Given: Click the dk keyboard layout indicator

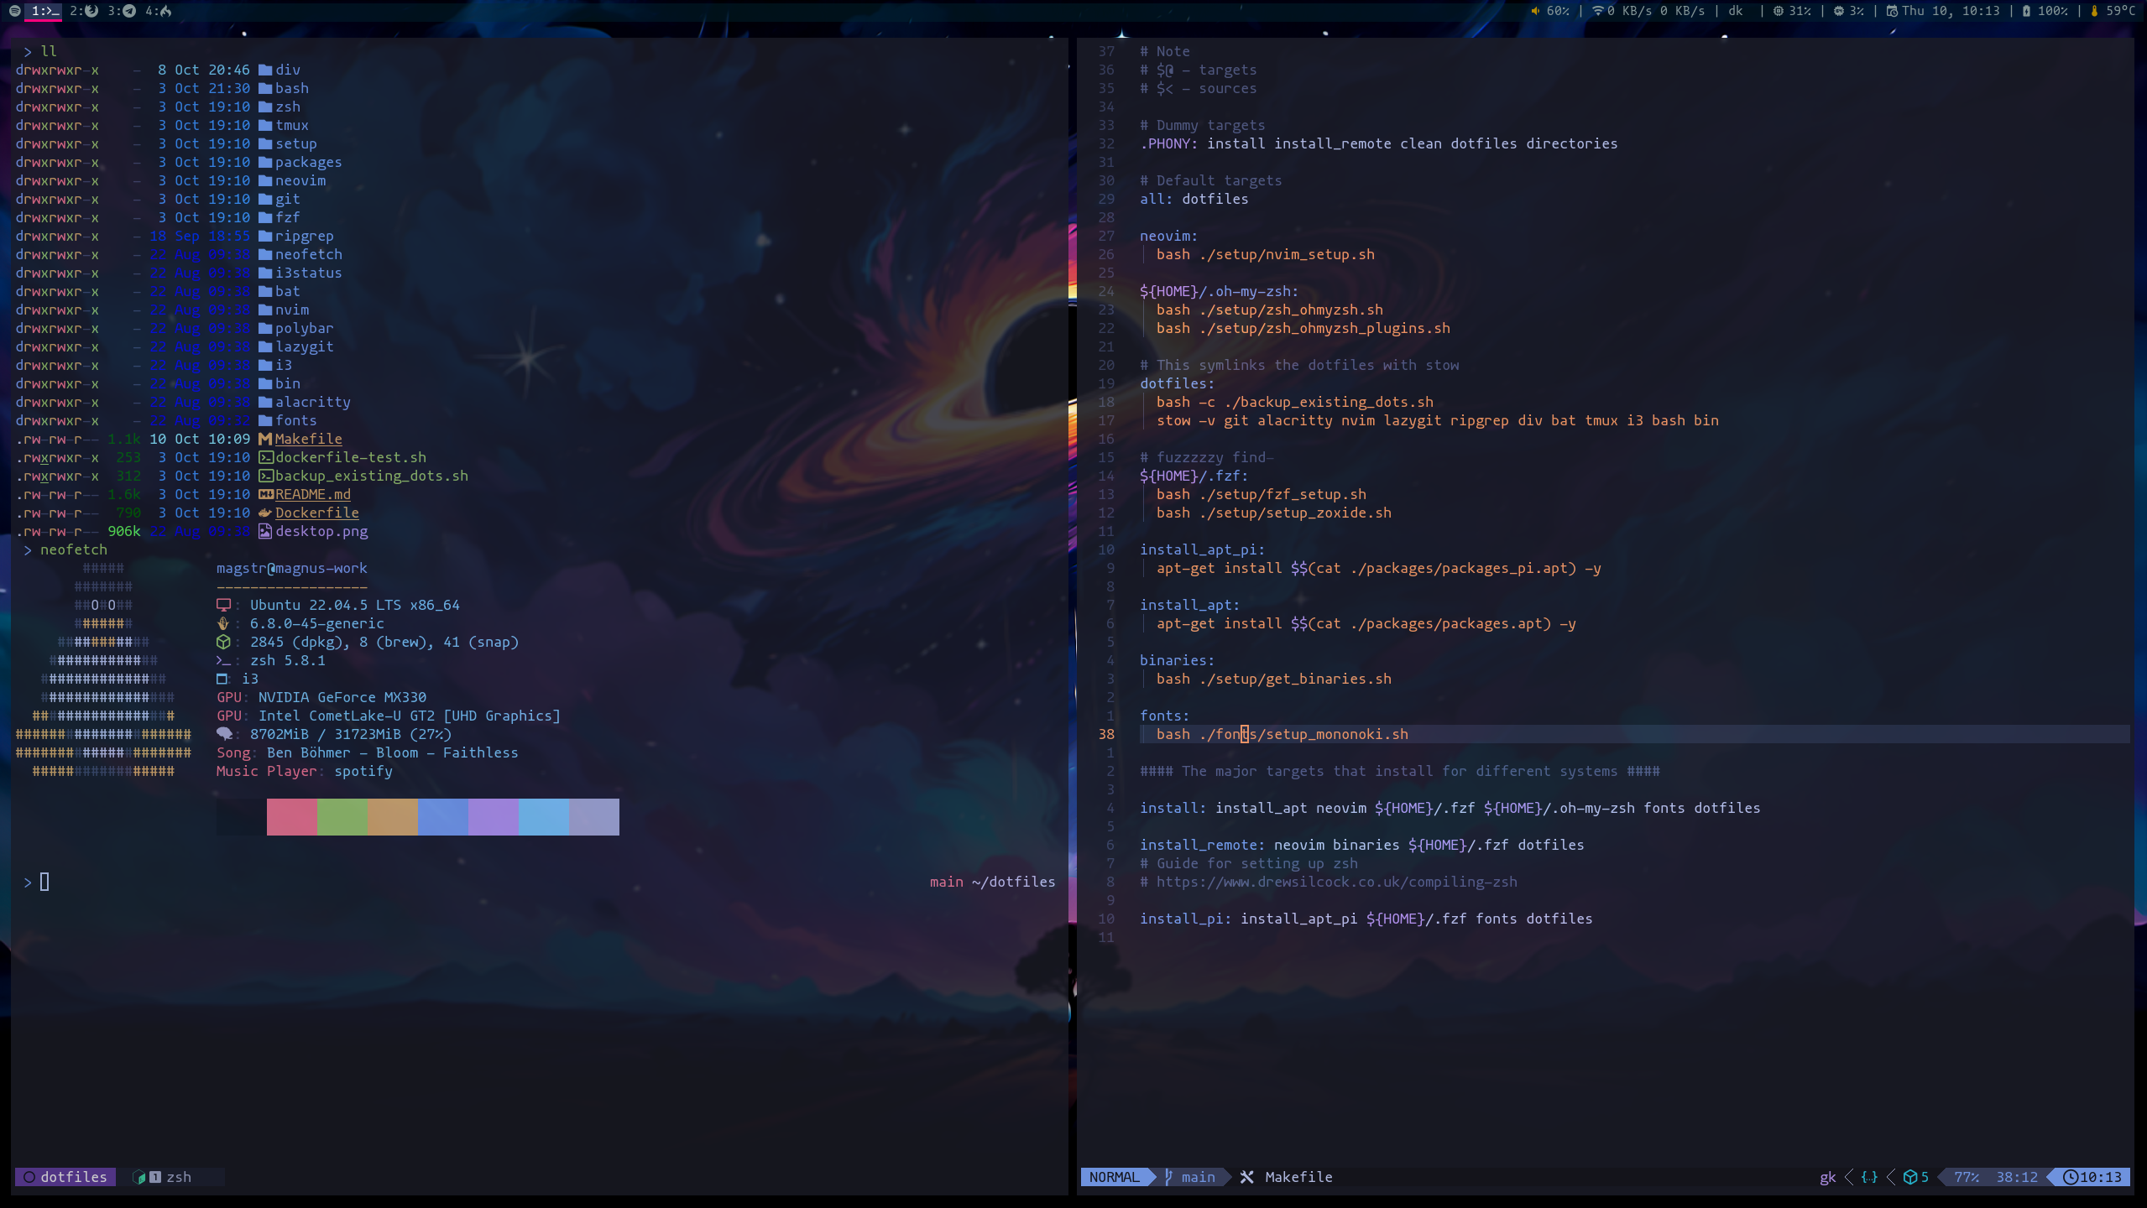Looking at the screenshot, I should 1735,11.
